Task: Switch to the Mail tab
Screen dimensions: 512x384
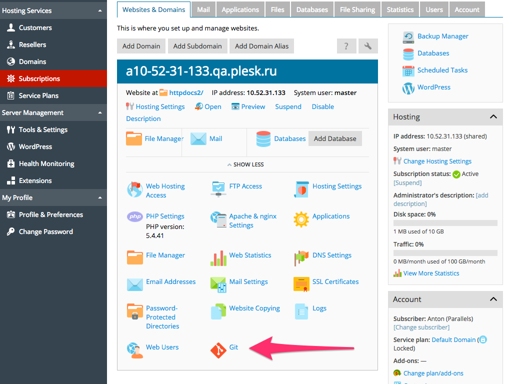Action: coord(203,9)
